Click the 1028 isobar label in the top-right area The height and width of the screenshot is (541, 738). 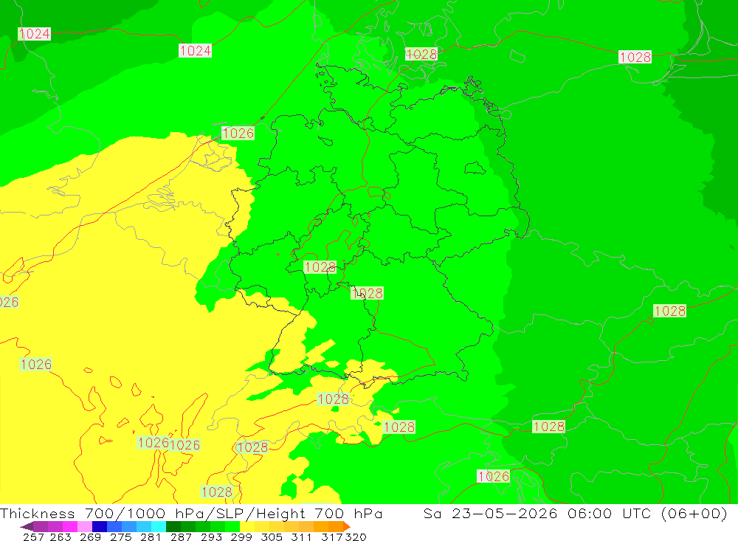click(635, 58)
